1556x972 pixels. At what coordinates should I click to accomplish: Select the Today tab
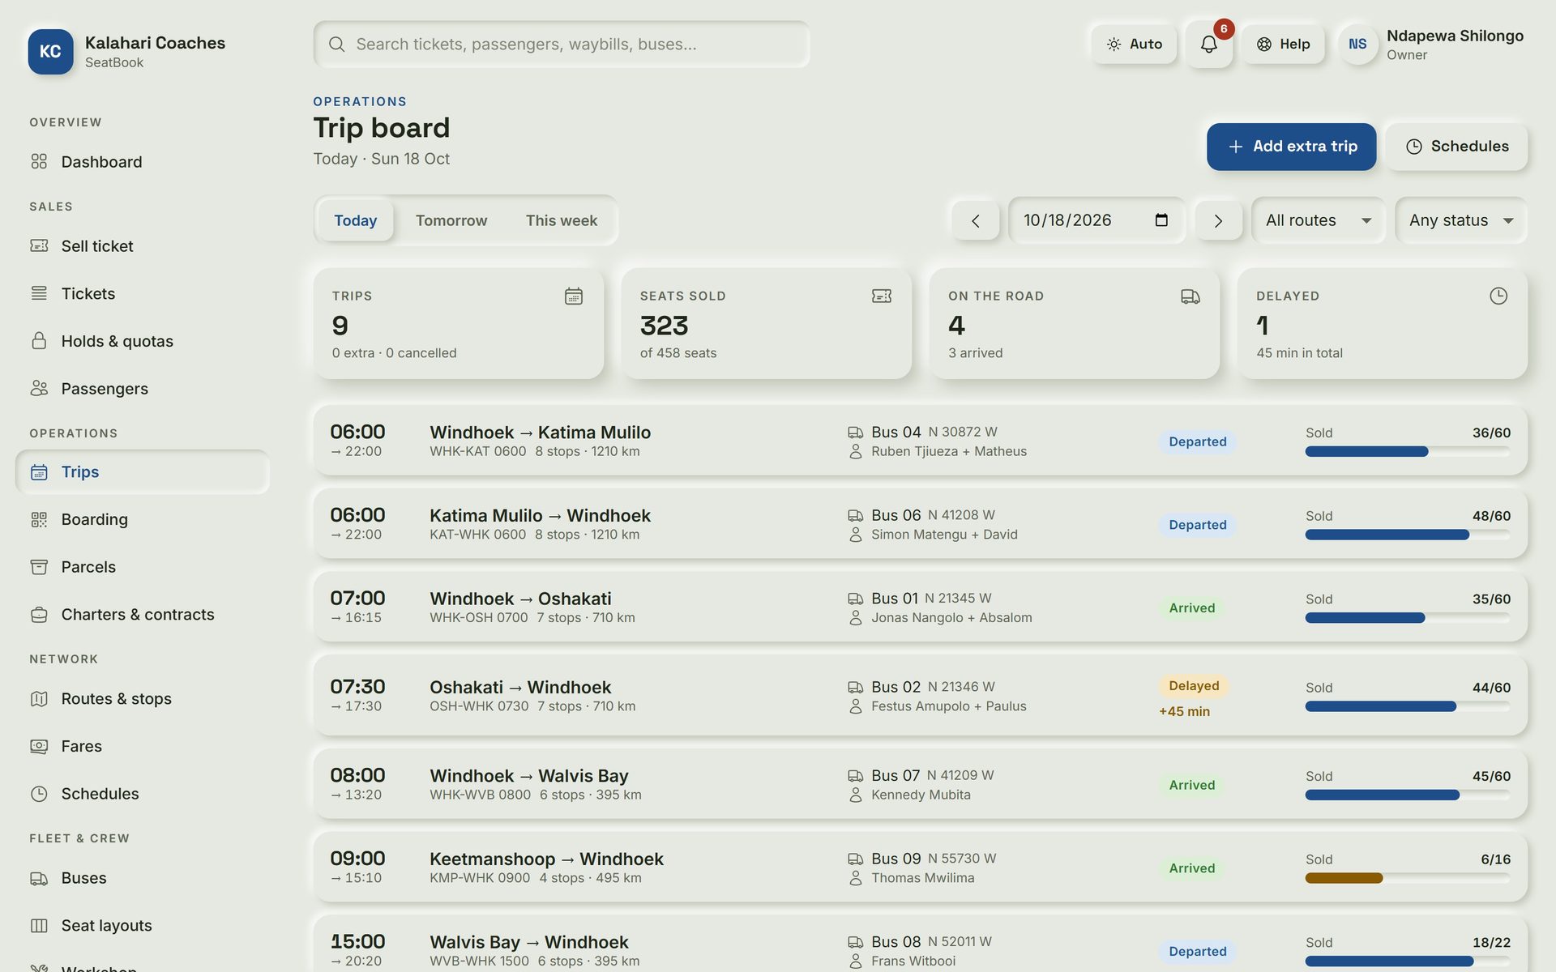[x=355, y=220]
